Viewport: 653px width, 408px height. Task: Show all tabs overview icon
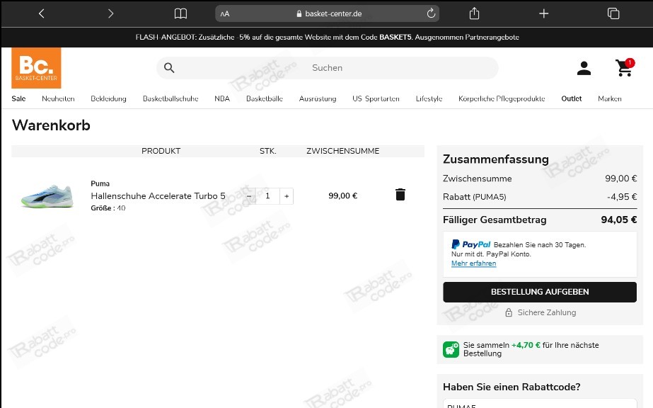click(x=613, y=13)
